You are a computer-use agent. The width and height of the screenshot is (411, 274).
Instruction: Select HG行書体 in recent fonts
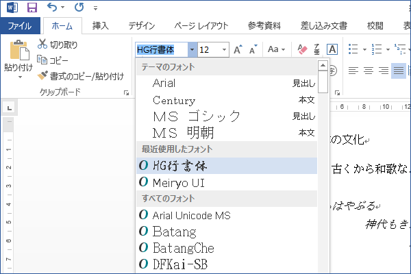[227, 166]
